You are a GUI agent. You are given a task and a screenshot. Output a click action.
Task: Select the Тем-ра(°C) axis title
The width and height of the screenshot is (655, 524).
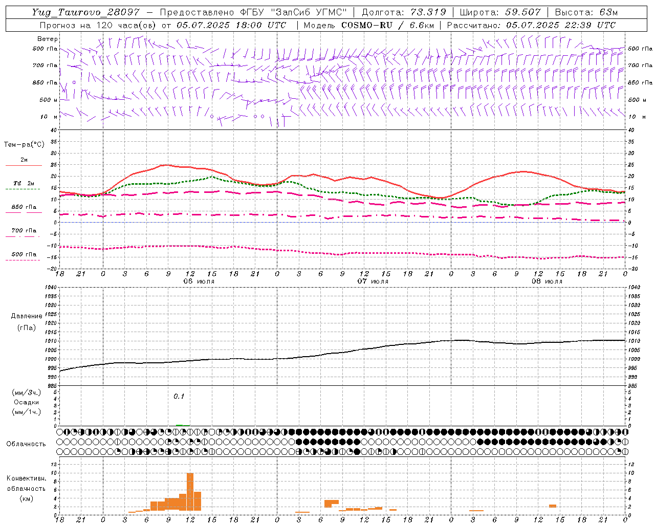[x=24, y=145]
